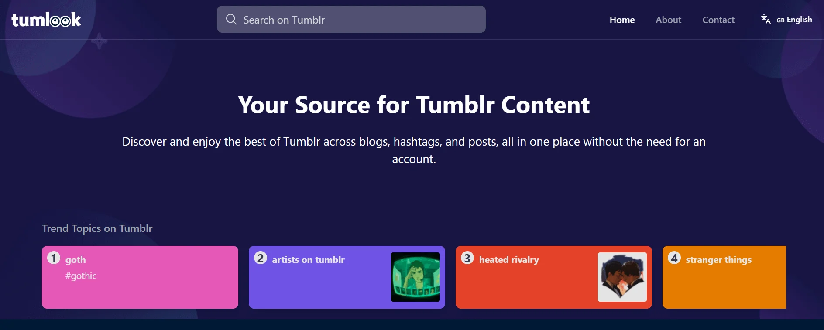View the artists on tumblr thumbnail

[x=415, y=277]
